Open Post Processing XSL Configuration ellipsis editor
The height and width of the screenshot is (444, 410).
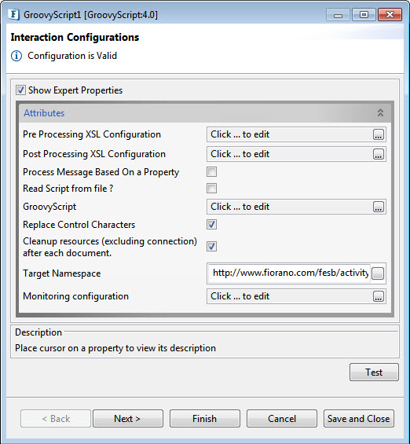[x=379, y=154]
